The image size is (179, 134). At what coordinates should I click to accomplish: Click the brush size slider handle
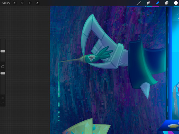click(x=3, y=51)
